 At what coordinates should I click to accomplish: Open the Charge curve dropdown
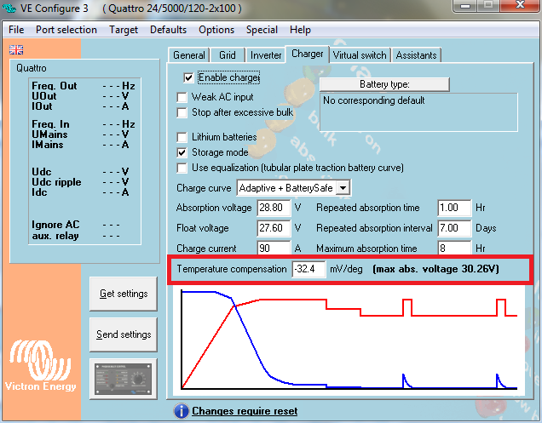coord(343,188)
